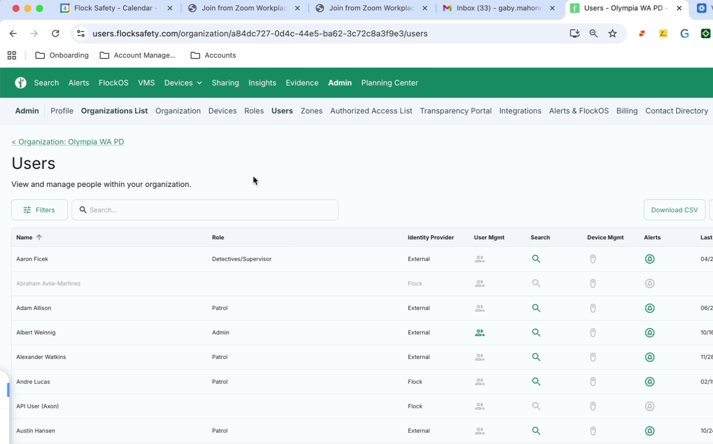713x444 pixels.
Task: Click Aaron Ficek's Search permission icon
Action: pyautogui.click(x=536, y=259)
